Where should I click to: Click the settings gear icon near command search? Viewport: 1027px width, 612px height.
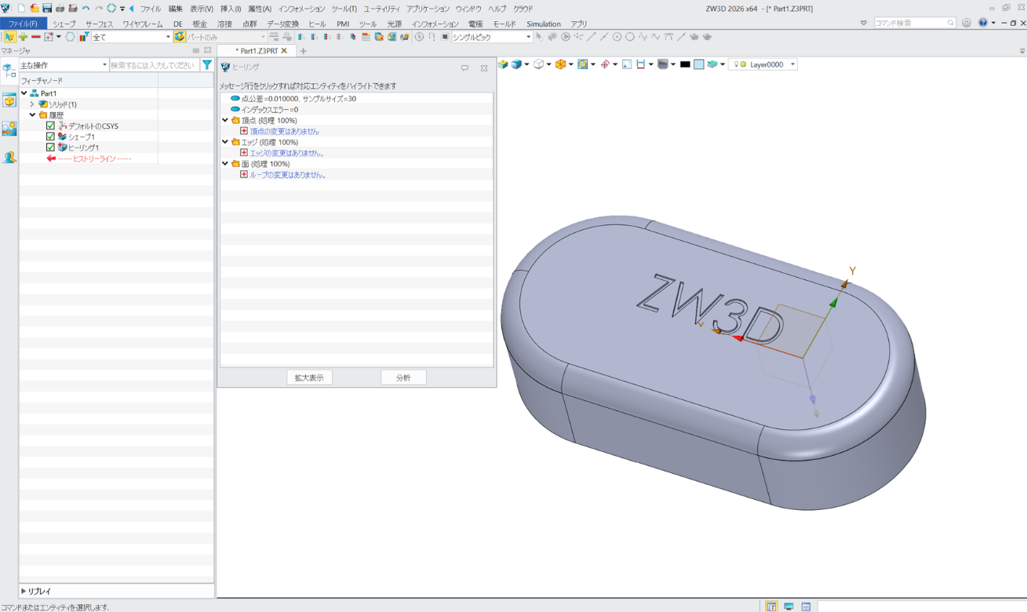[967, 23]
